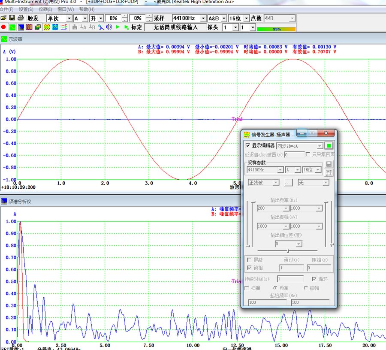This screenshot has height=350, width=386.
Task: Click the channel A zeroing icon
Action: click(83, 27)
